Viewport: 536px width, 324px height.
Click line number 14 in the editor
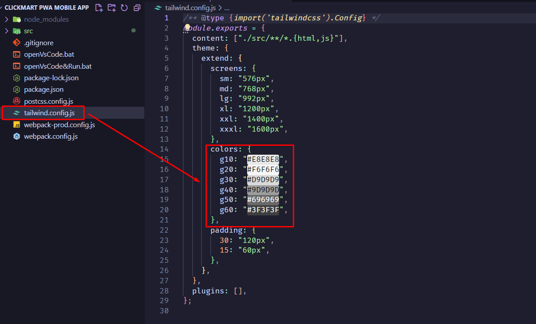[164, 149]
